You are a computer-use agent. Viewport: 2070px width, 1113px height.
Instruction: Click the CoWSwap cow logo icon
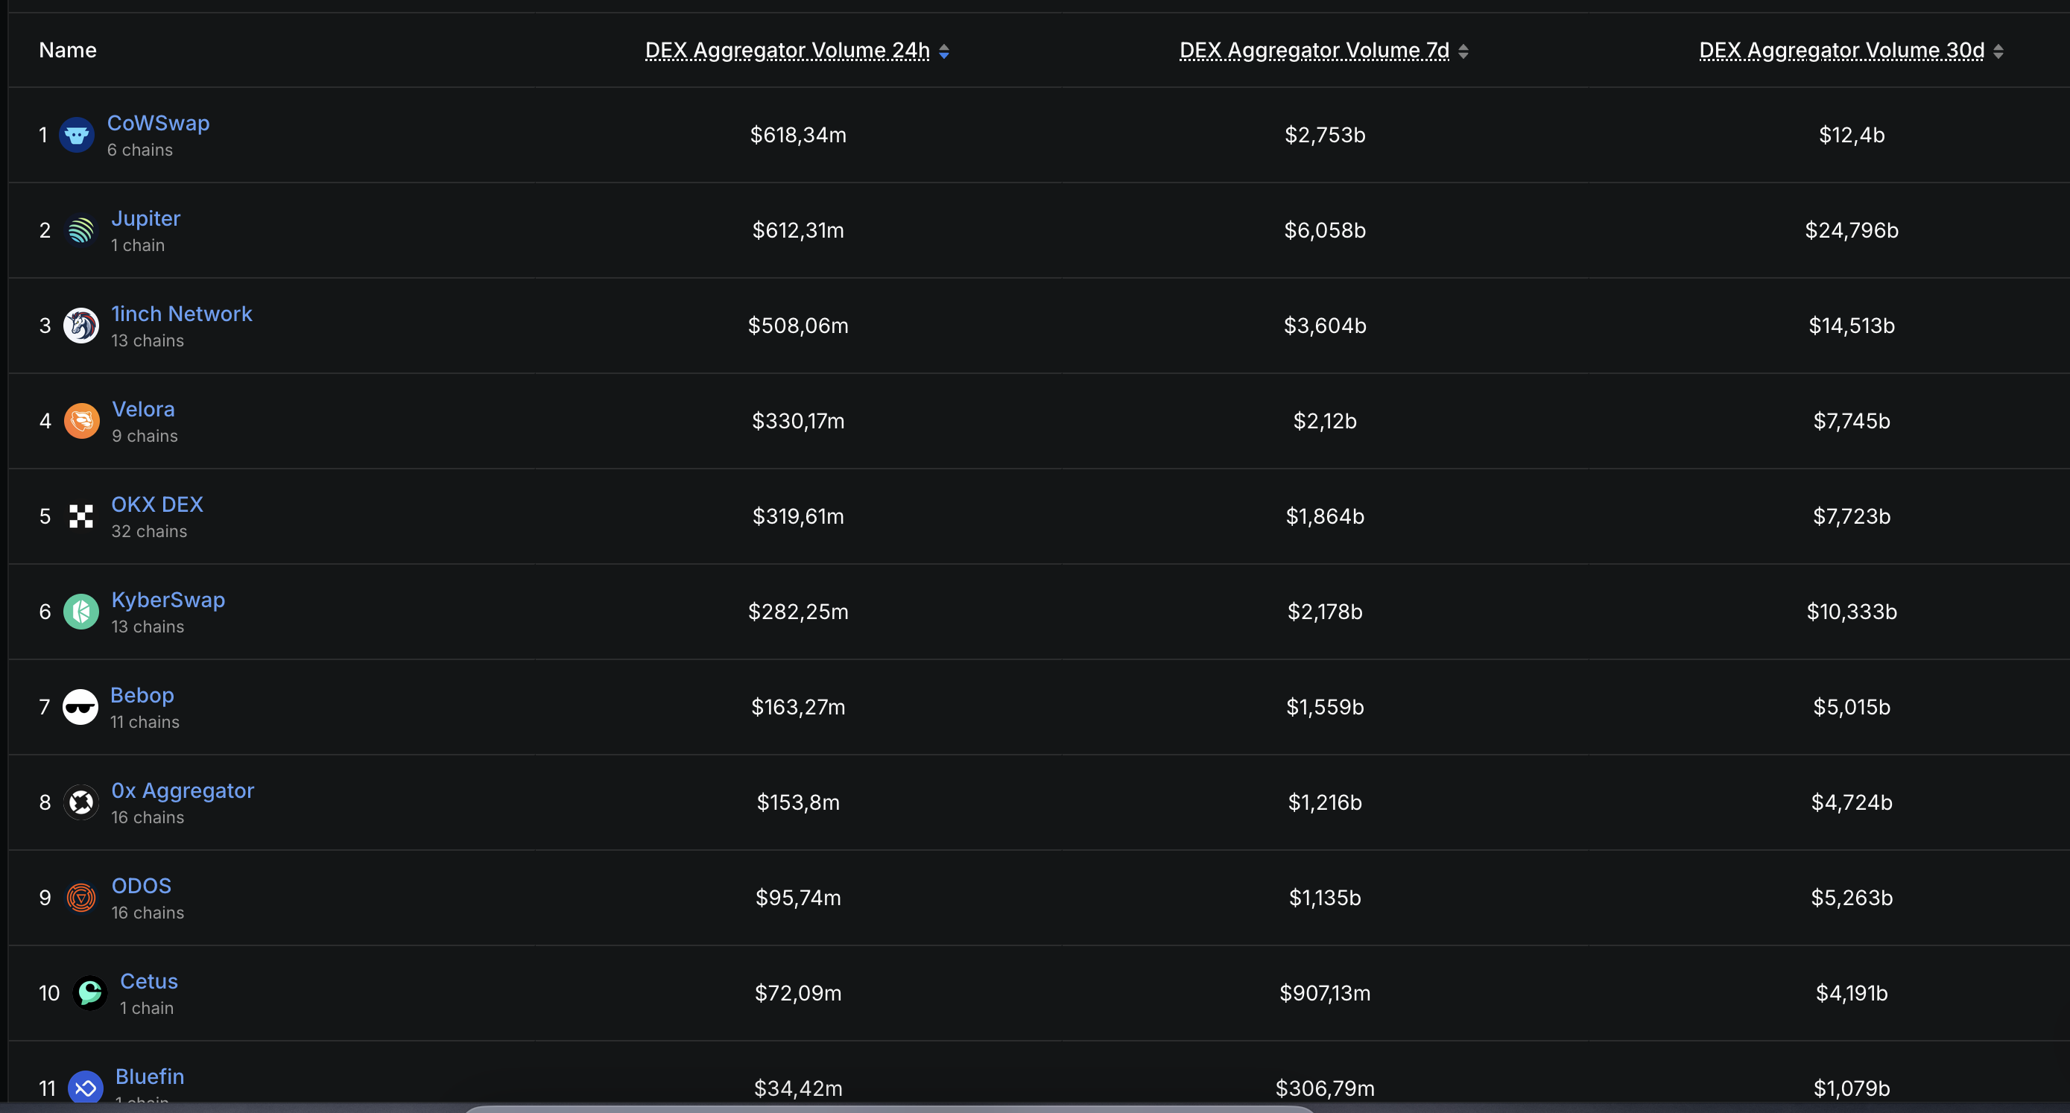coord(78,134)
